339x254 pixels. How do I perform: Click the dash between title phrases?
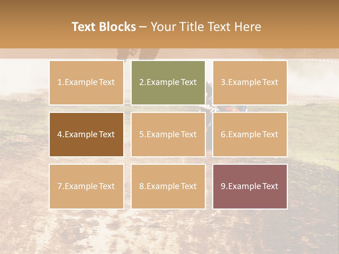click(143, 27)
